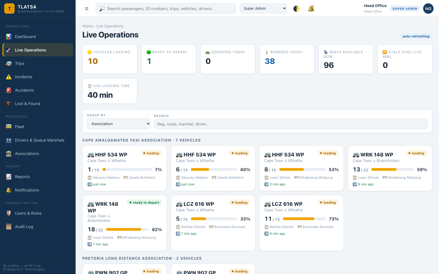This screenshot has height=274, width=439.
Task: Click the Boarded Today value 38
Action: coord(270,61)
